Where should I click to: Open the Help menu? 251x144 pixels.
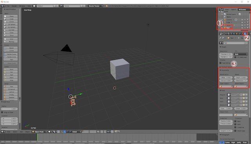29,6
